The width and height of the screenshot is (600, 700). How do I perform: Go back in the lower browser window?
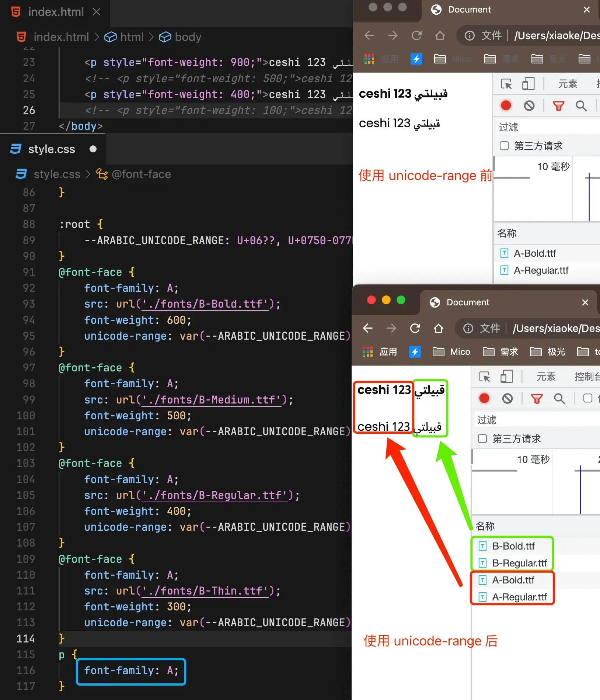click(368, 328)
